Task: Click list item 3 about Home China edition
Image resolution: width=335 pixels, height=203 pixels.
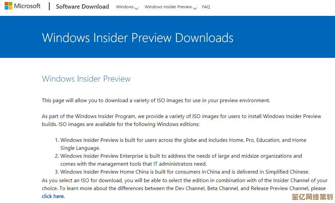Action: tap(185, 172)
